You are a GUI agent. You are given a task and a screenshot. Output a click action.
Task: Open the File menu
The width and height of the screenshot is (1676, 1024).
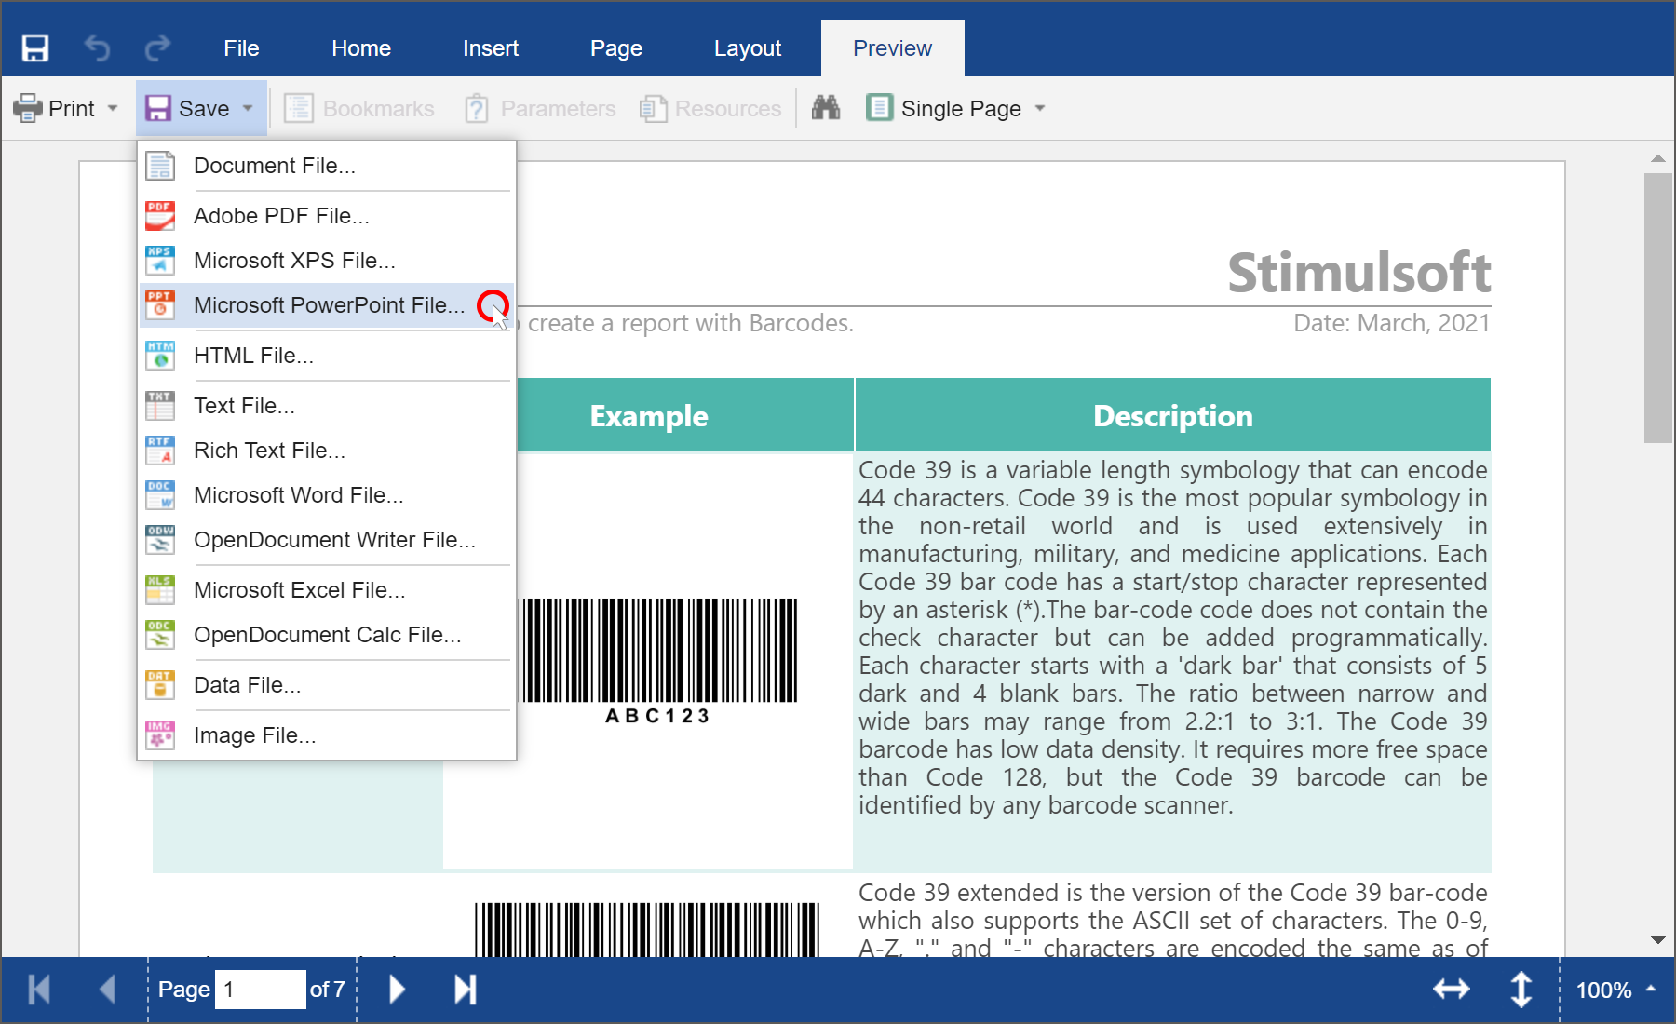[241, 48]
